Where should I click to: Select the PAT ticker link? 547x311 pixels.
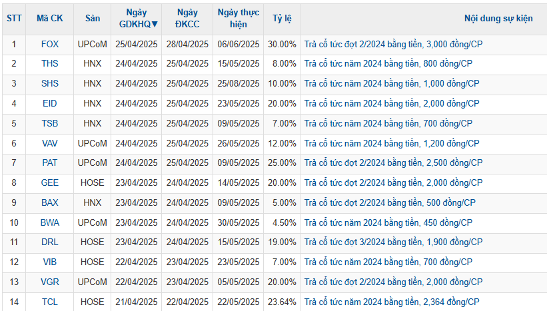point(49,163)
